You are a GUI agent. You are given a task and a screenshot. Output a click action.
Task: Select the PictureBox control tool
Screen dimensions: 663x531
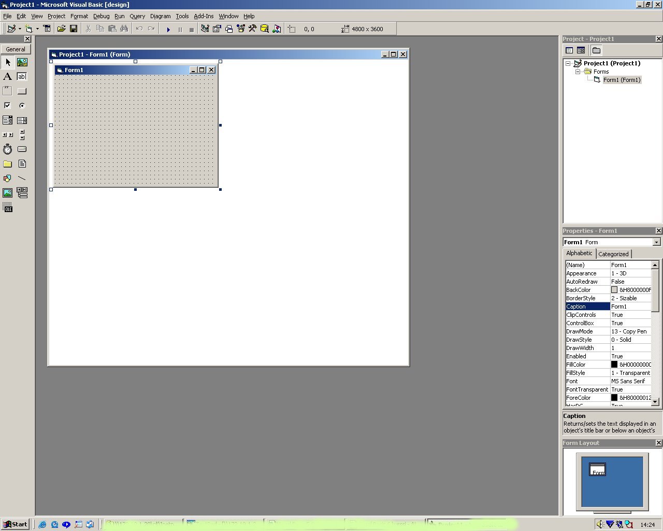point(22,62)
